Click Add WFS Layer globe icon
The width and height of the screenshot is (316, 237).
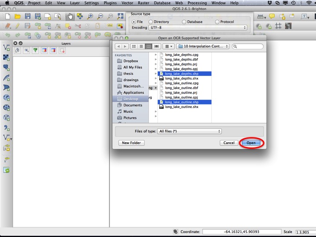click(x=6, y=118)
